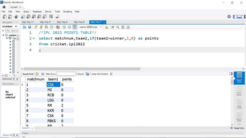
Task: Click the rollback transaction icon
Action: [x=70, y=27]
